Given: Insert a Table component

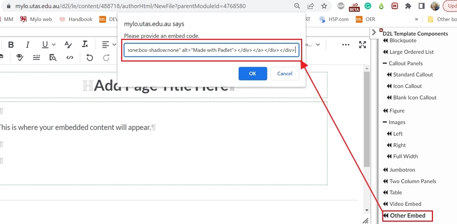Looking at the screenshot, I should click(392, 193).
